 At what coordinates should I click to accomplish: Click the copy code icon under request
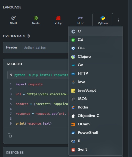[x=10, y=135]
